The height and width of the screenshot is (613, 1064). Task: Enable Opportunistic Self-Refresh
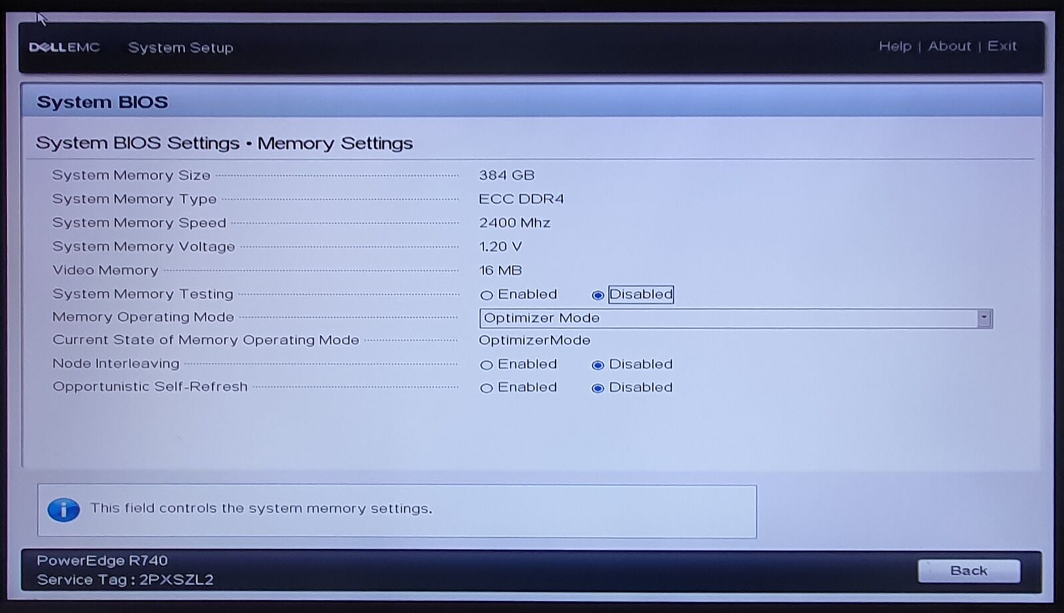[487, 388]
